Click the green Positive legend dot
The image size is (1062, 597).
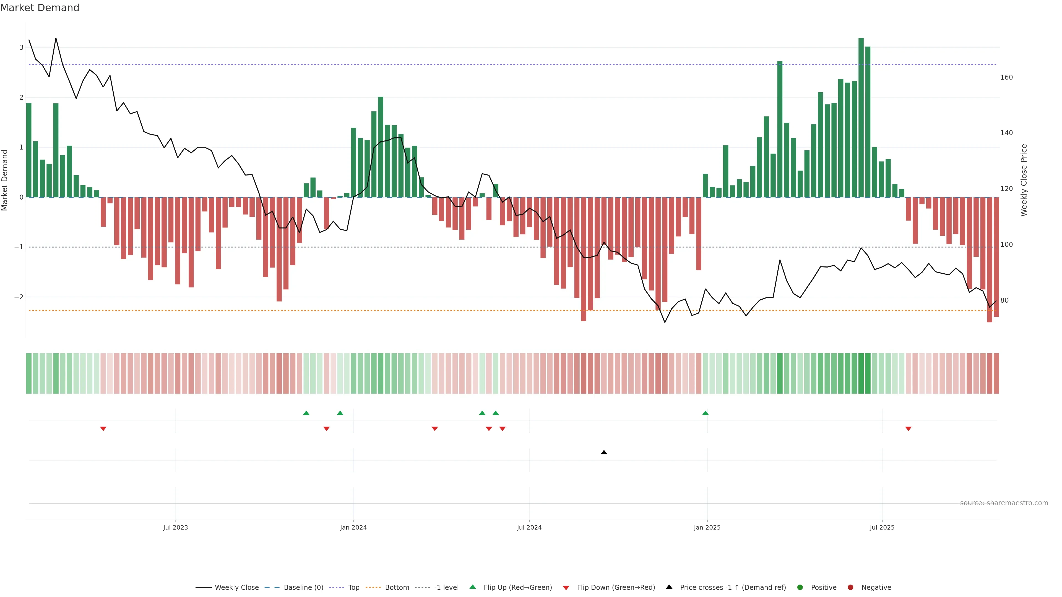click(x=800, y=588)
